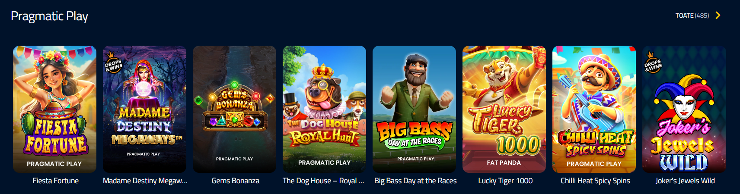Click the Lucky Tiger 1000 title label
This screenshot has height=194, width=740.
pos(505,181)
